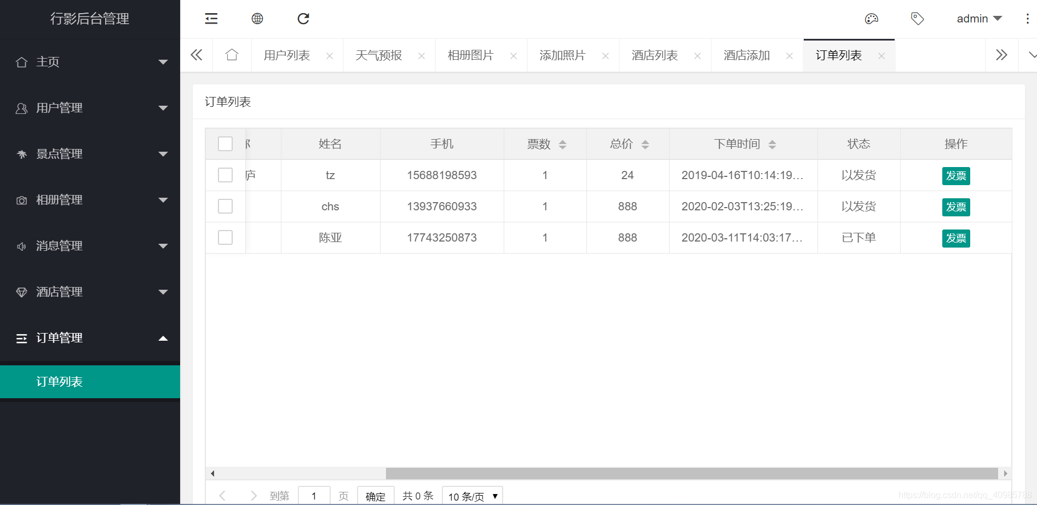Expand the 主页 sidebar menu
This screenshot has height=505, width=1037.
click(90, 62)
